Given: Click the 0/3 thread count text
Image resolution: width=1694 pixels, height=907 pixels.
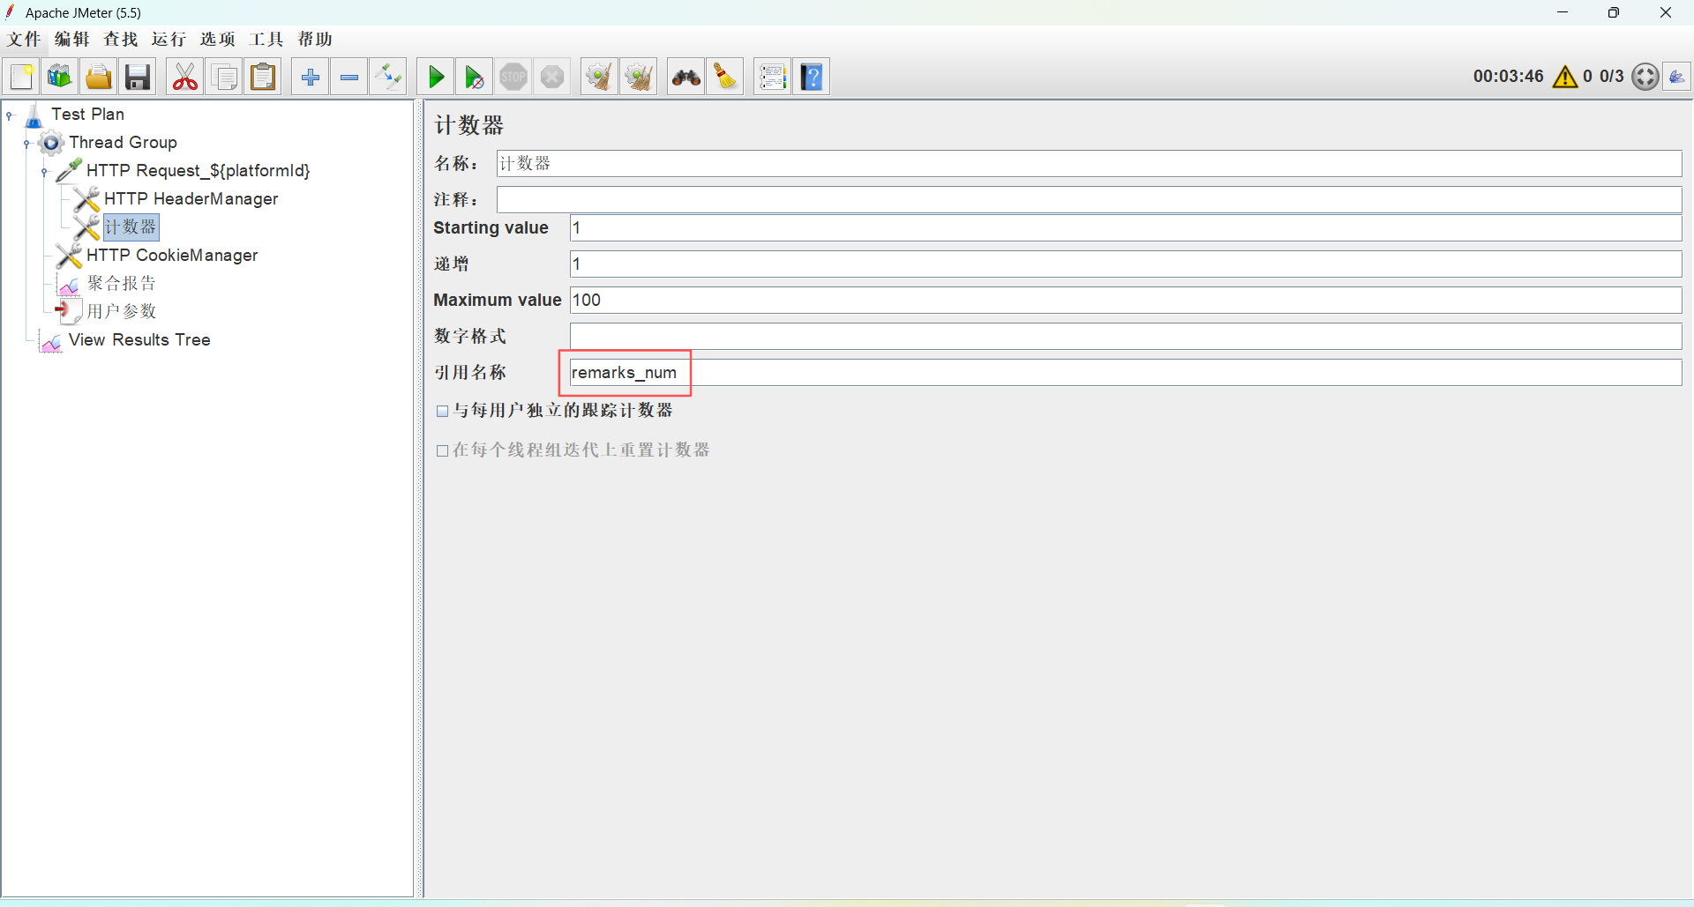Looking at the screenshot, I should pyautogui.click(x=1612, y=77).
